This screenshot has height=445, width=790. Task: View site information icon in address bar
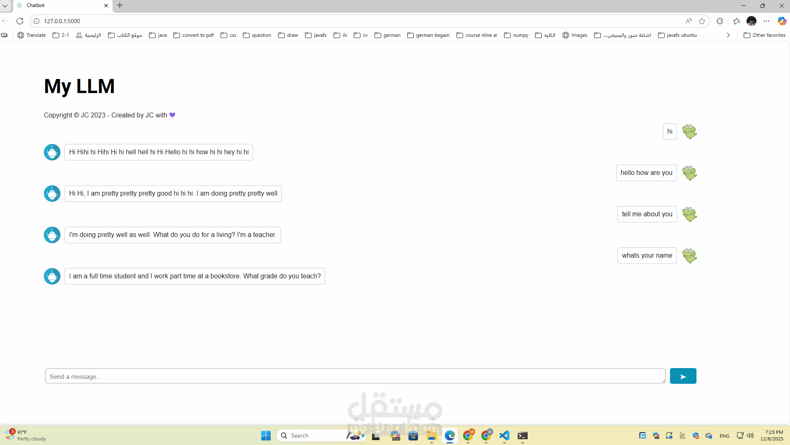[36, 21]
